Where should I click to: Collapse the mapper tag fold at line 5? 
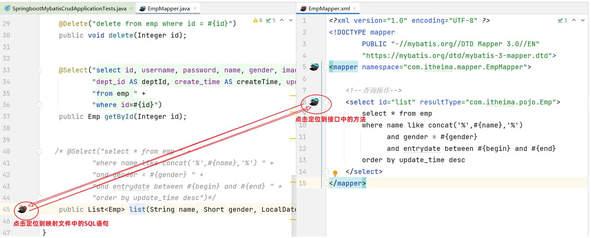coord(326,67)
